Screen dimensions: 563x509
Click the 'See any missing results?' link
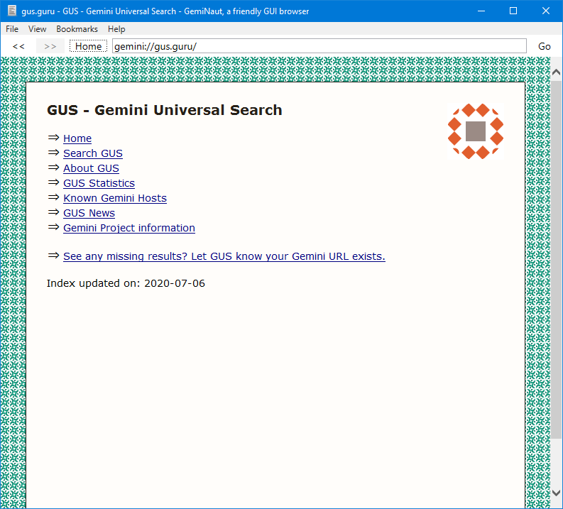click(224, 256)
